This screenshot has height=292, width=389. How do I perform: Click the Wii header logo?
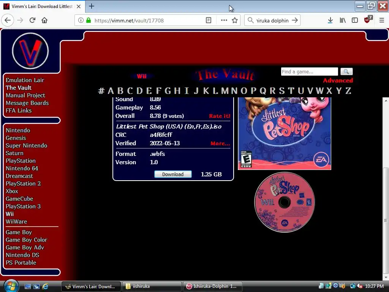click(142, 76)
